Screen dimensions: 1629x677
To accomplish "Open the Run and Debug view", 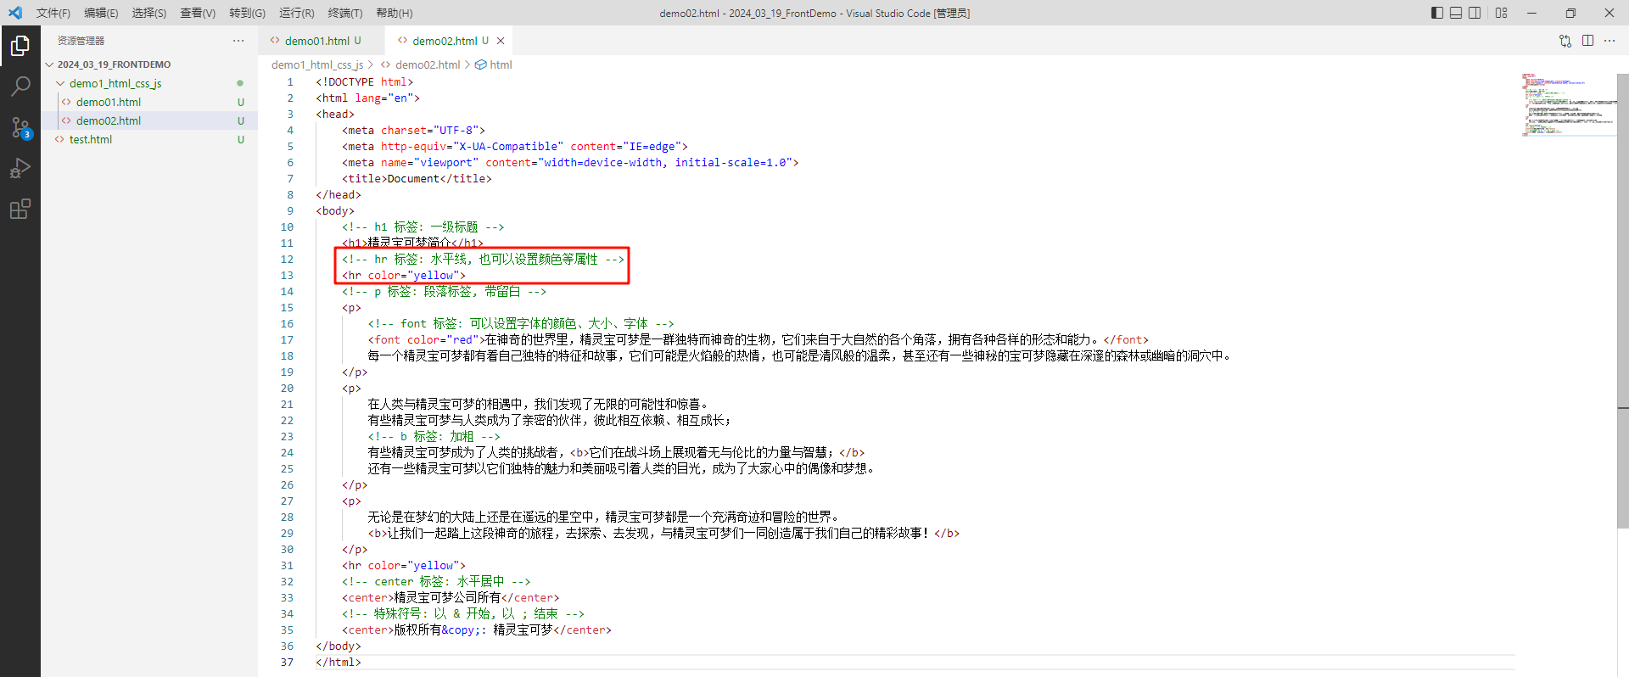I will click(20, 168).
